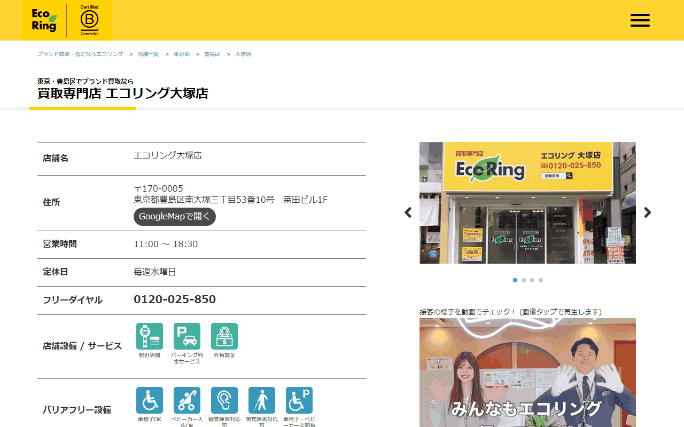Click the 毎週水曜日 closed day value
This screenshot has height=427, width=684.
pyautogui.click(x=155, y=272)
